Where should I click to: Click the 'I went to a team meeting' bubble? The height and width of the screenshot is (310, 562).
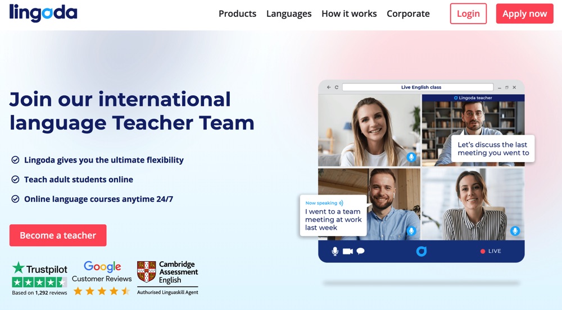[x=333, y=216]
